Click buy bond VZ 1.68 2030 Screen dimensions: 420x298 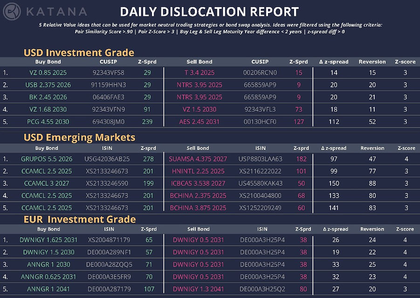click(x=48, y=109)
